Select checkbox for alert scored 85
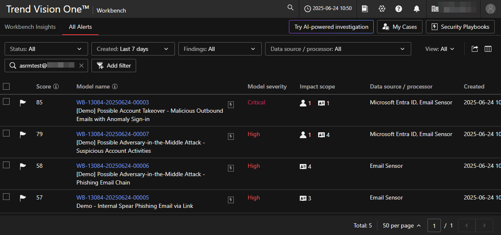Viewport: 501px width, 235px height. pos(6,101)
